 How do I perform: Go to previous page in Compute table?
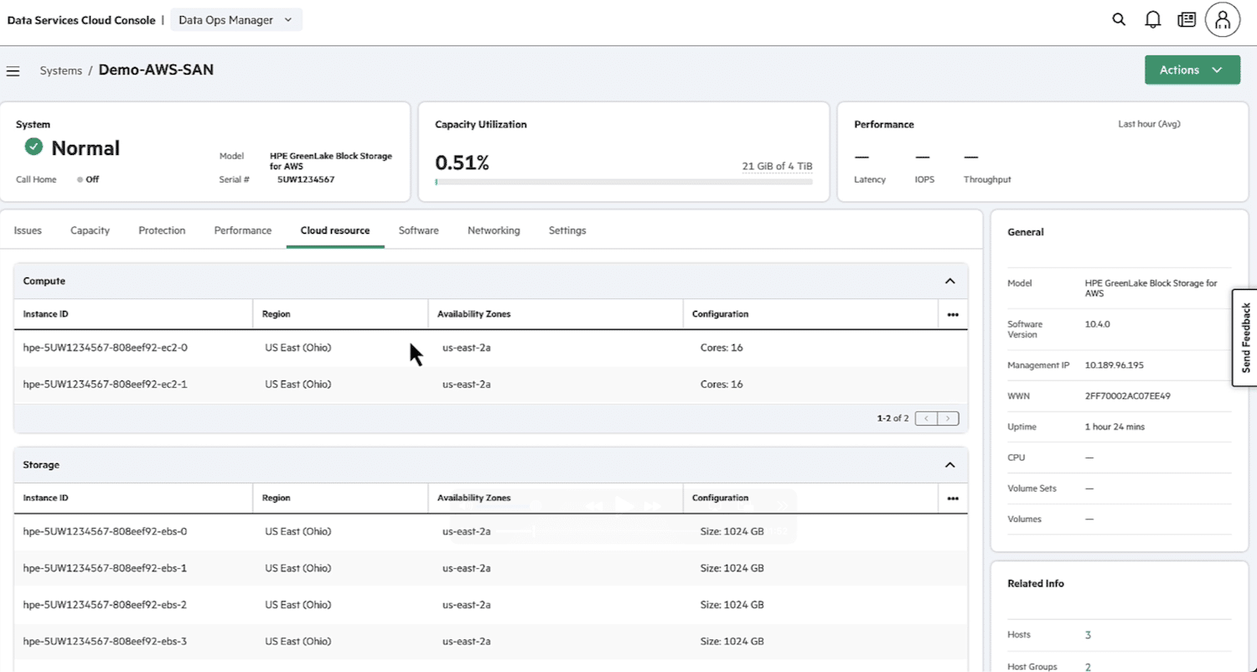pyautogui.click(x=926, y=418)
